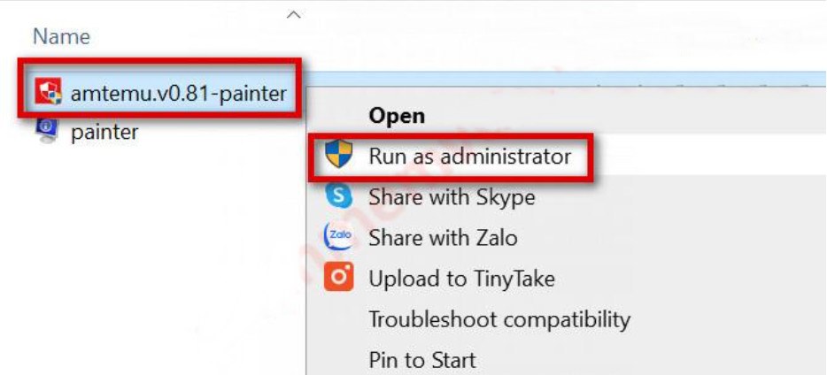The image size is (827, 375).
Task: Click the Zalo icon in the context menu
Action: point(338,237)
